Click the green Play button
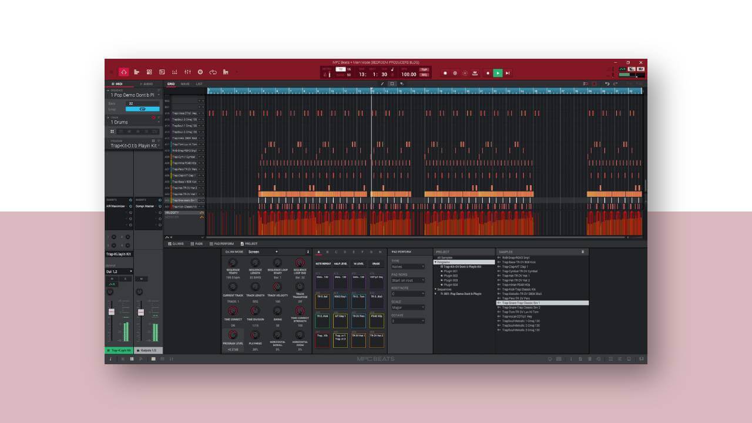The image size is (752, 423). pos(498,73)
